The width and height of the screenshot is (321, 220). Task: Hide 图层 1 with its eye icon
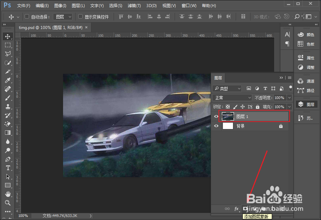tap(216, 117)
